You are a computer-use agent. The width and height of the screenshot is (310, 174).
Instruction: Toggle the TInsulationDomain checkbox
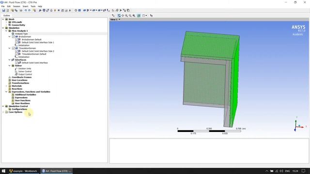[14, 48]
